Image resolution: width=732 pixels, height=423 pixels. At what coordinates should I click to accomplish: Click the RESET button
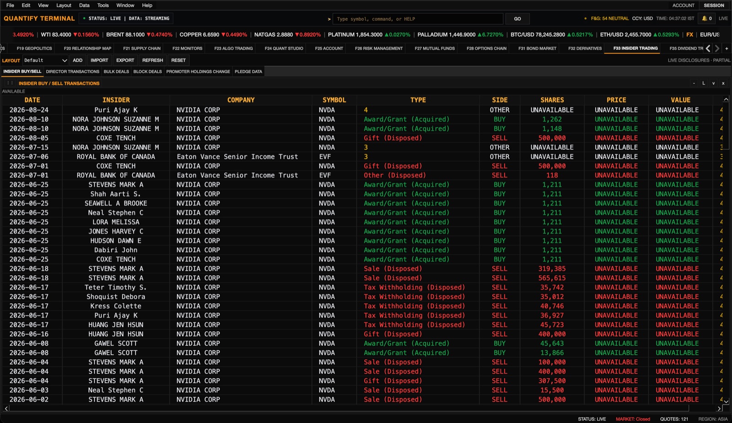point(178,60)
